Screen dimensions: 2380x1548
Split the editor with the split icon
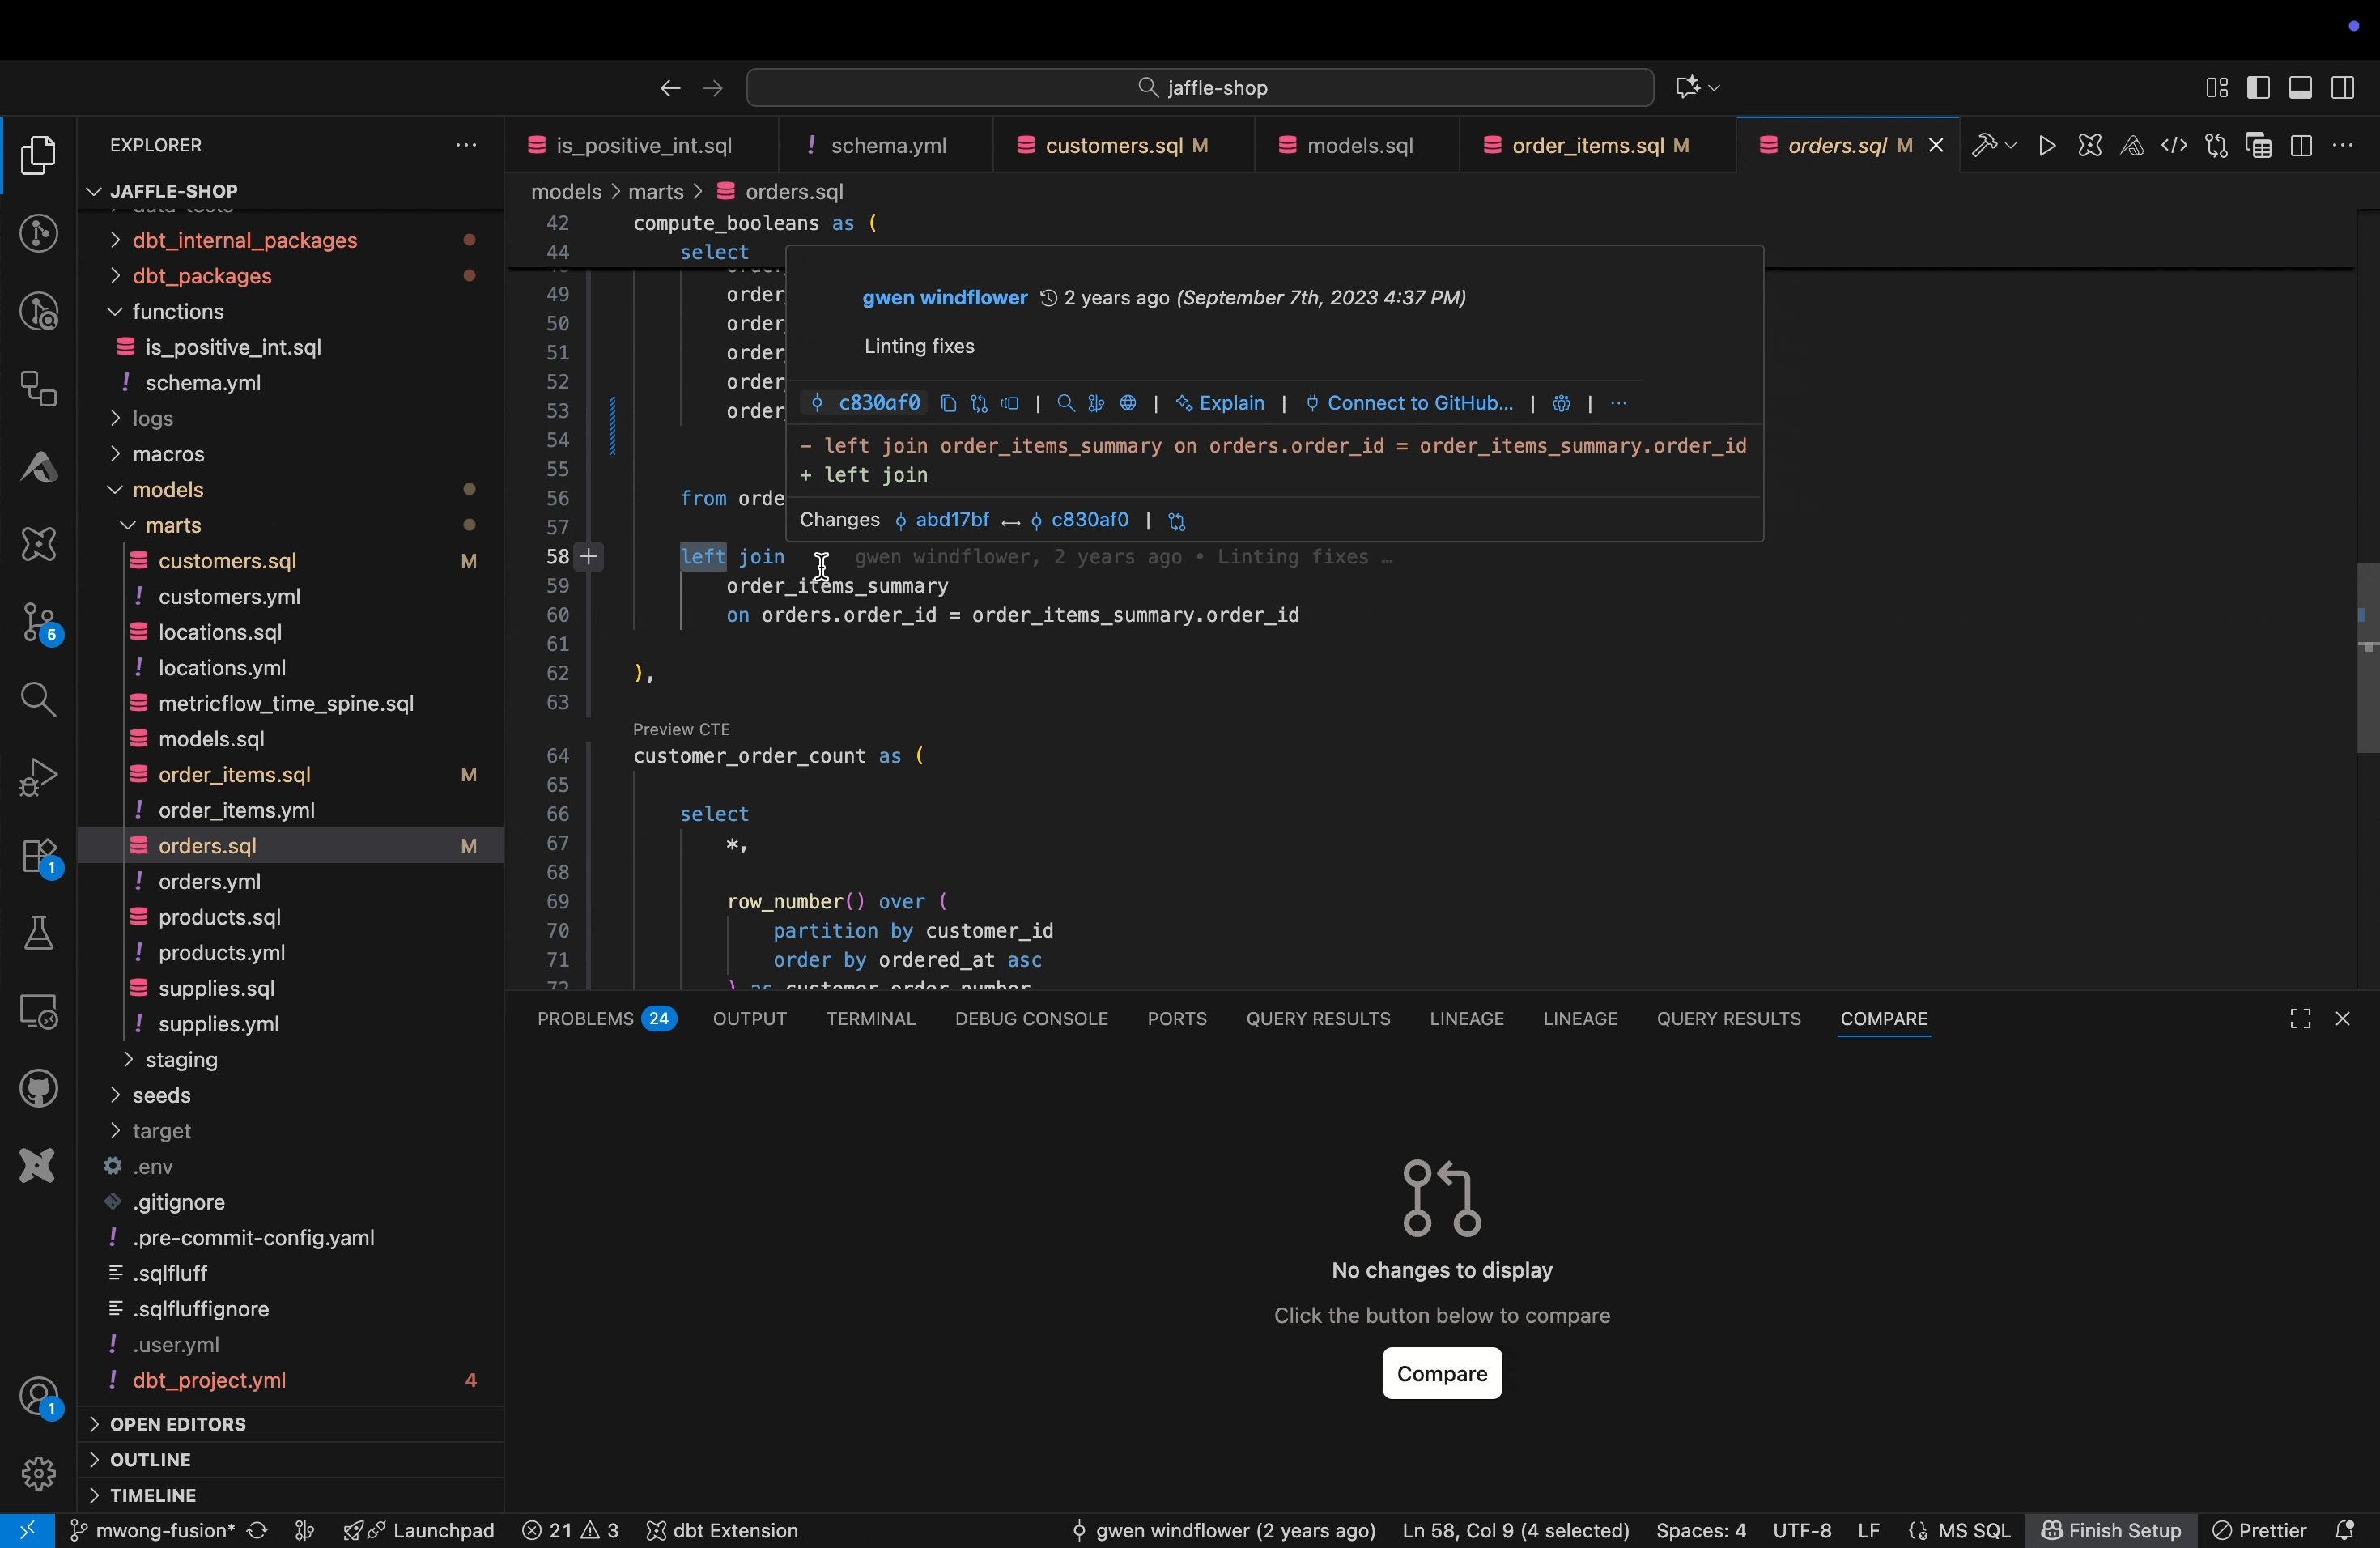click(2301, 145)
